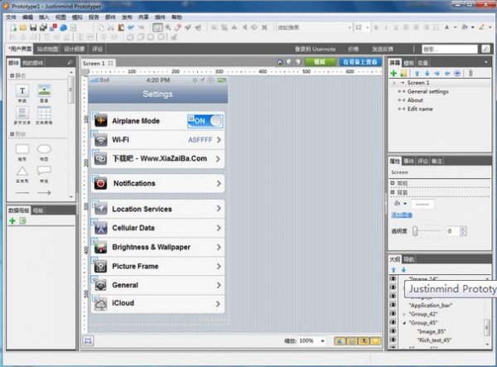The image size is (497, 367).
Task: Click the 添加图像 link in properties
Action: (x=402, y=215)
